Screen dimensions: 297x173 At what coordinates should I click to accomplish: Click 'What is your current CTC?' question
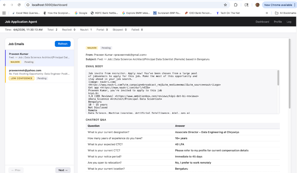pyautogui.click(x=104, y=151)
